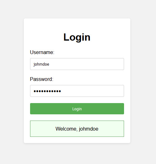Submit the form with the Login button
Viewport: 156px width, 164px height.
click(x=77, y=109)
